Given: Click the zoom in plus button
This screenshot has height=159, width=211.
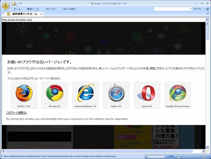Looking at the screenshot, I should coord(204,157).
